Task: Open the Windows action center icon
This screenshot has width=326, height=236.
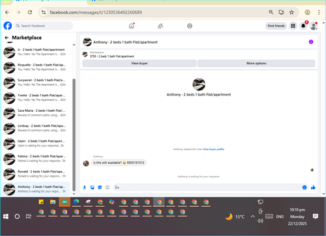Action: 316,216
